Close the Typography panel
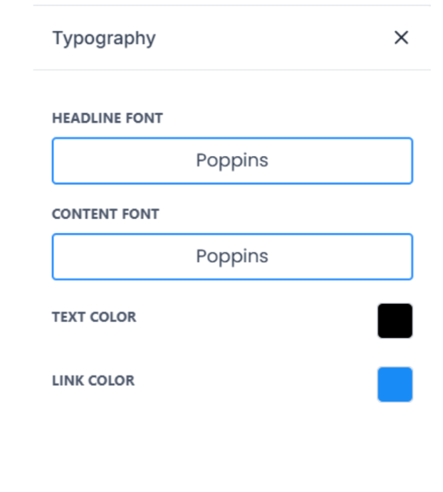Screen dimensions: 443x492 tap(401, 38)
